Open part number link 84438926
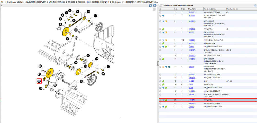Image resolution: width=257 pixels, height=123 pixels. point(192,21)
